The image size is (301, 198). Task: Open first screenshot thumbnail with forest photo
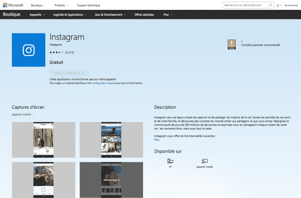[44, 140]
